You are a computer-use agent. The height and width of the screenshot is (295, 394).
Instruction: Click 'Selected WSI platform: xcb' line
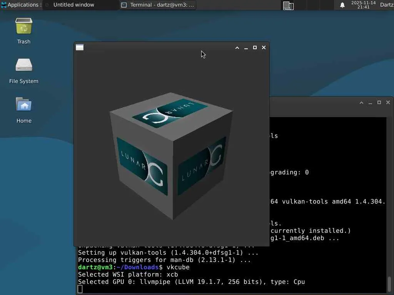click(128, 274)
